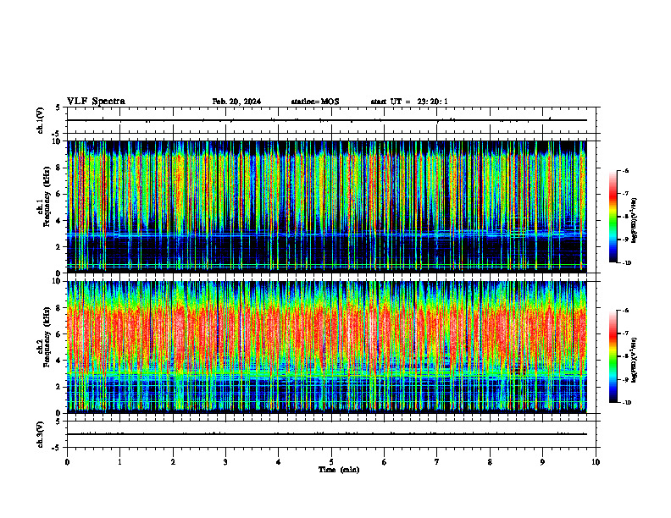
Task: Click the "2" kHz tick on ch.2 frequency axis
Action: pos(59,387)
